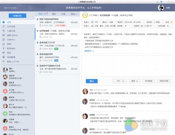Screen dimensions: 175x135
Task: Open 财务审批 via its yen icon
Action: coord(3,48)
